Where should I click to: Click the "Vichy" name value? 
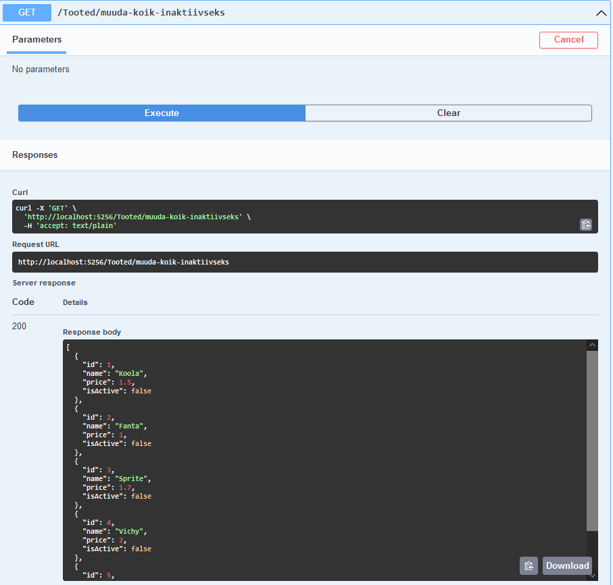click(x=128, y=532)
